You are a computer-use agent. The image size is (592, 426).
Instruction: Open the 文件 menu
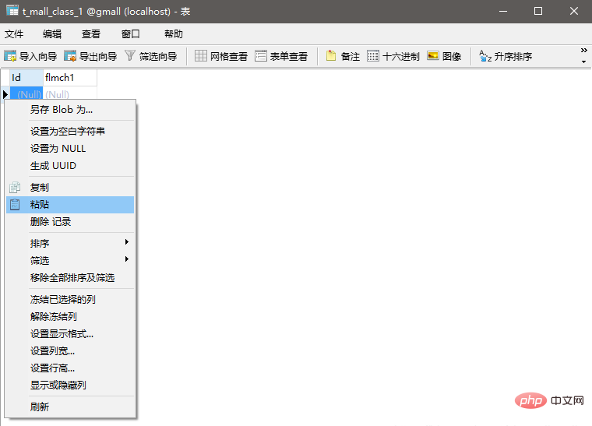14,34
